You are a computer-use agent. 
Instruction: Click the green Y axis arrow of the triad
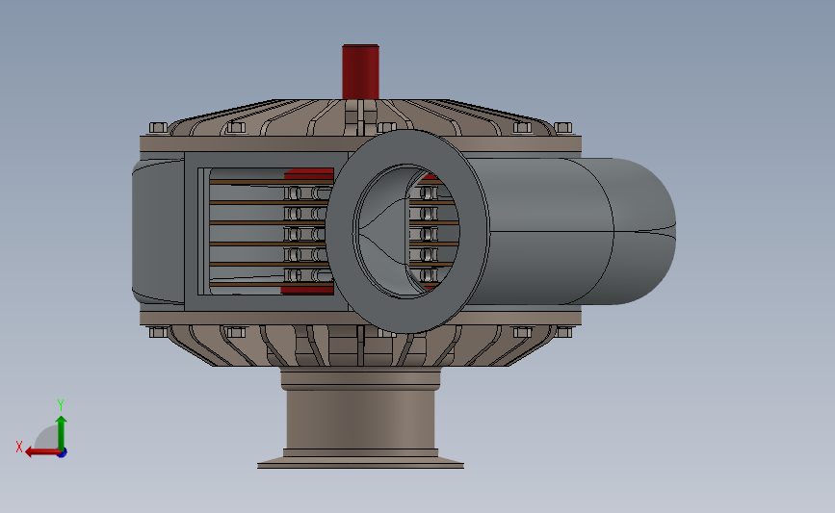[62, 432]
